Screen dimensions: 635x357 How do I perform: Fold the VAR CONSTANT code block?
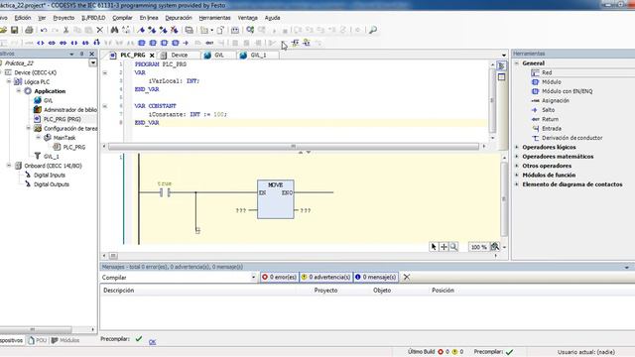[x=105, y=106]
